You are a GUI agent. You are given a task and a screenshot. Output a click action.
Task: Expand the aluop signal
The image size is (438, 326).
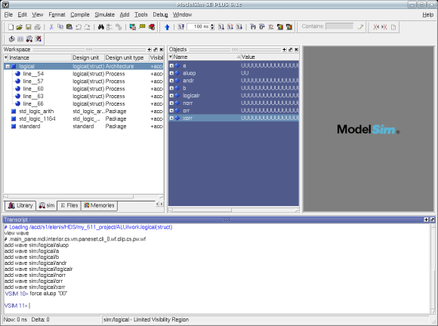171,73
